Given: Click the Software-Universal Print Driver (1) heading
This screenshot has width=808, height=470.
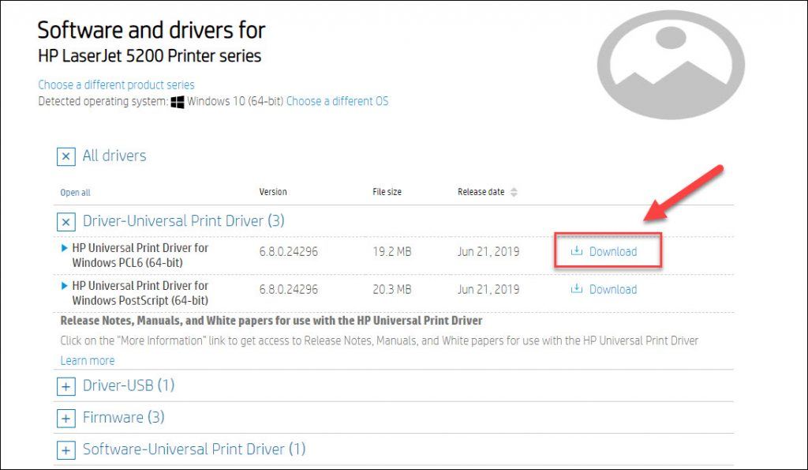Looking at the screenshot, I should 194,449.
